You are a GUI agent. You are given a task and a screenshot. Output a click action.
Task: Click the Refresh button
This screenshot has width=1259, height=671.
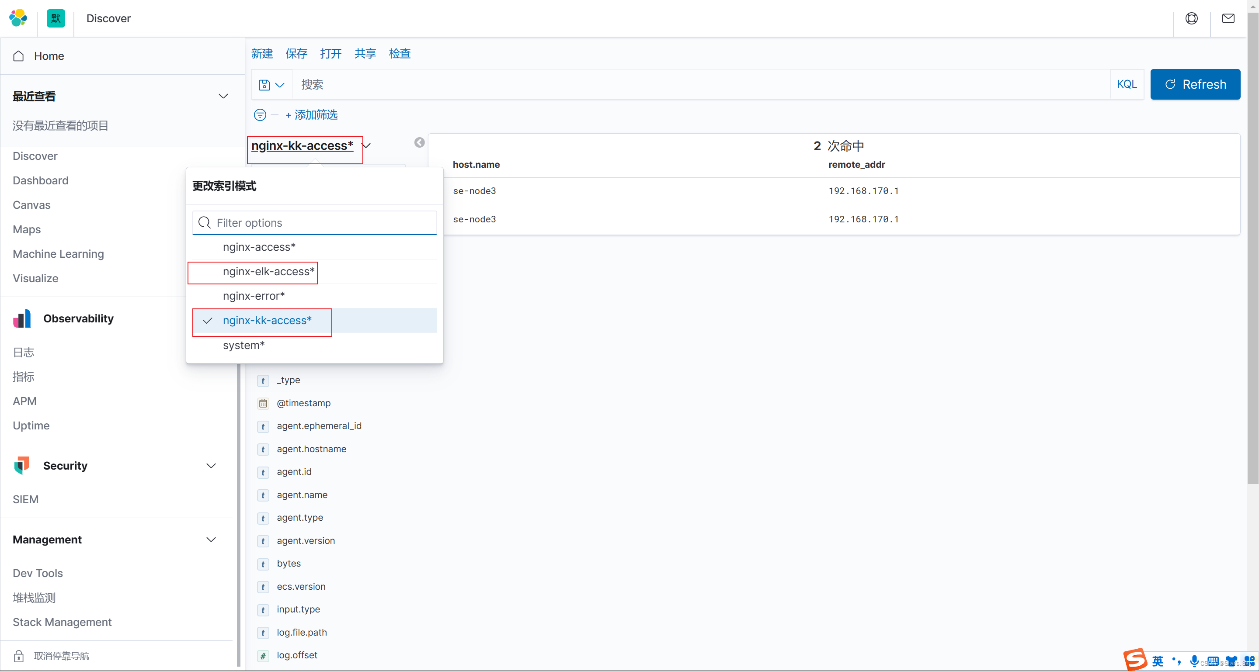tap(1195, 84)
